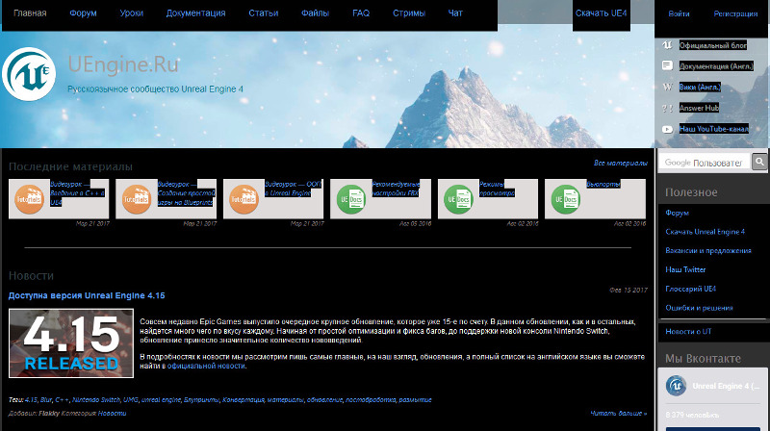Open the Файлы menu item
Screen dimensions: 770x431
(x=316, y=13)
